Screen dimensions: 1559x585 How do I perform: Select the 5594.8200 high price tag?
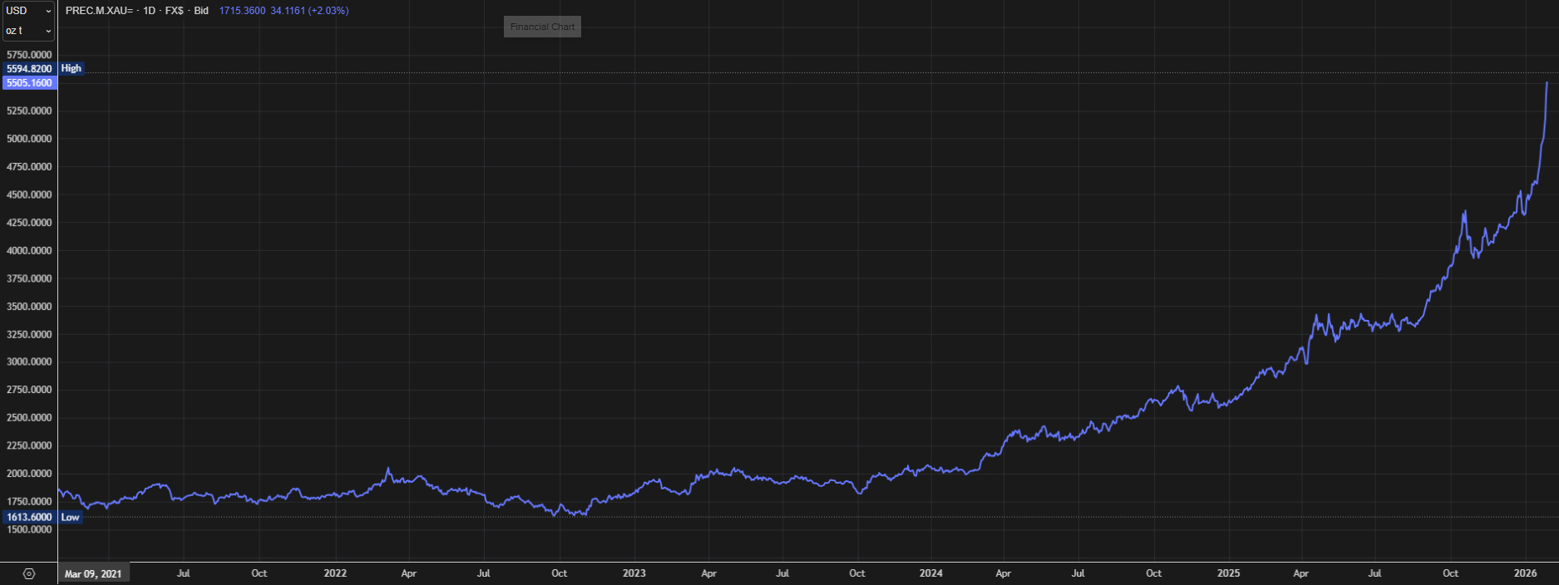coord(29,69)
